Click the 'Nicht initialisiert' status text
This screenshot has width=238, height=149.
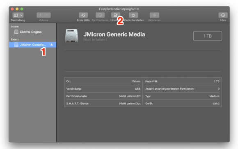point(95,40)
